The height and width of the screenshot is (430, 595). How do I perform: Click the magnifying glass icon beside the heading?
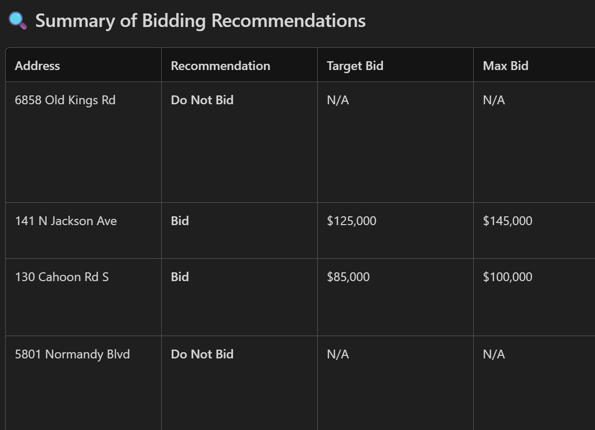point(18,21)
